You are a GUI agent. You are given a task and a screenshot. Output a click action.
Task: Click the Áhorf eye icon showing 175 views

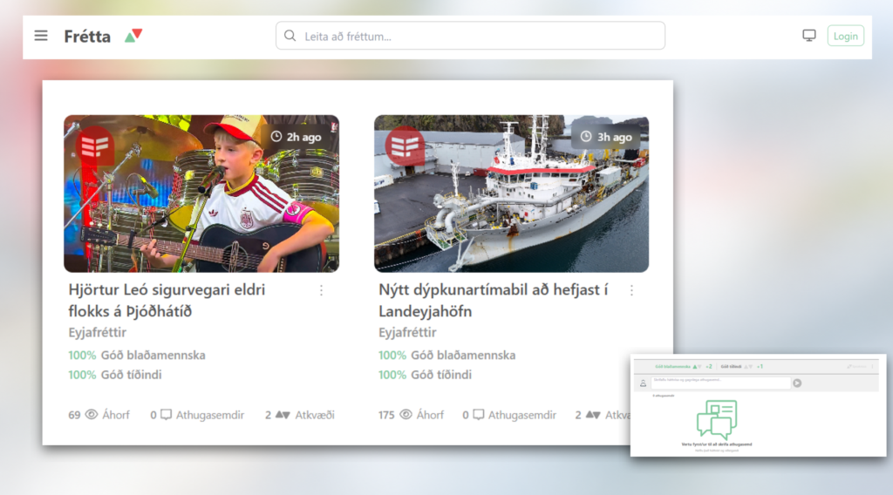(406, 415)
